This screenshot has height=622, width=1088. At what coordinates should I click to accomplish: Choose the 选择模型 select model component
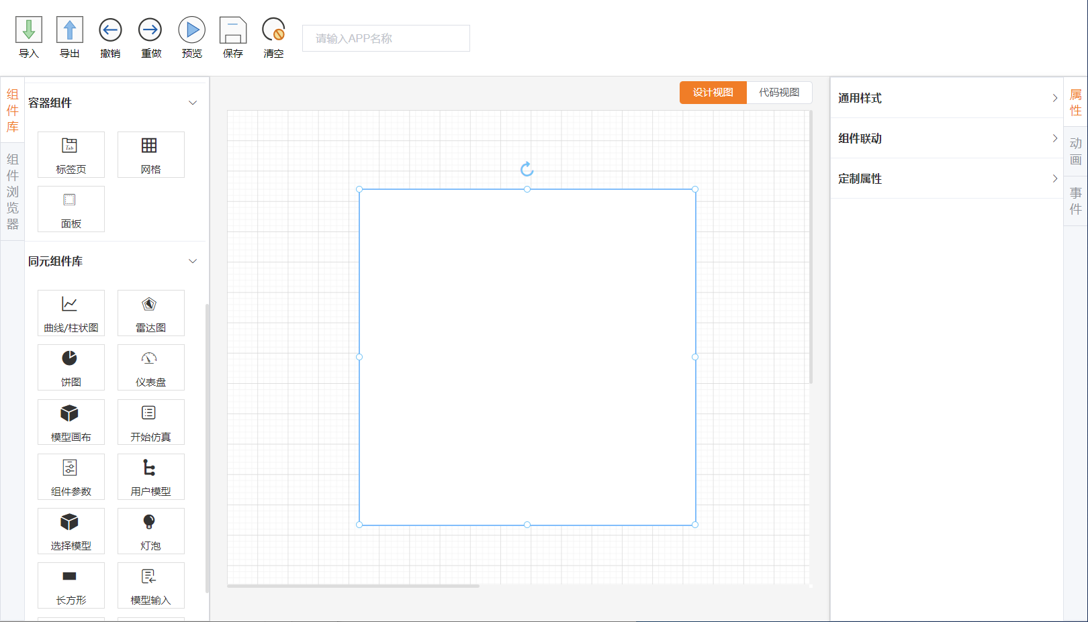point(71,531)
